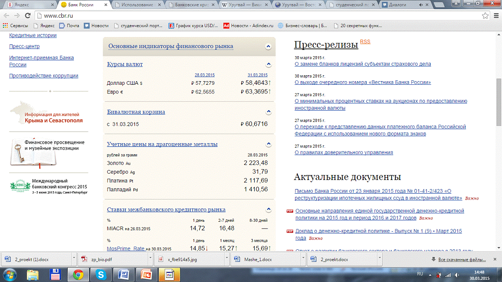Collapse the Ставки межбанковского кредитного рынка section
This screenshot has height=282, width=502.
(x=268, y=209)
